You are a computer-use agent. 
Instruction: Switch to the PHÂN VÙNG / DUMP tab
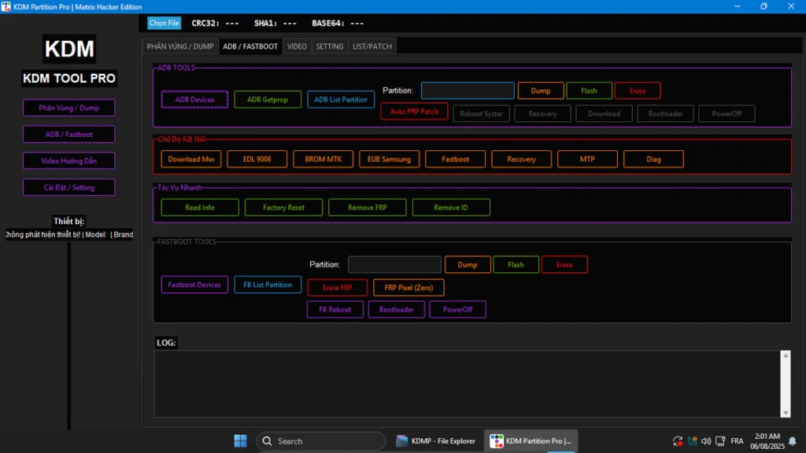180,46
